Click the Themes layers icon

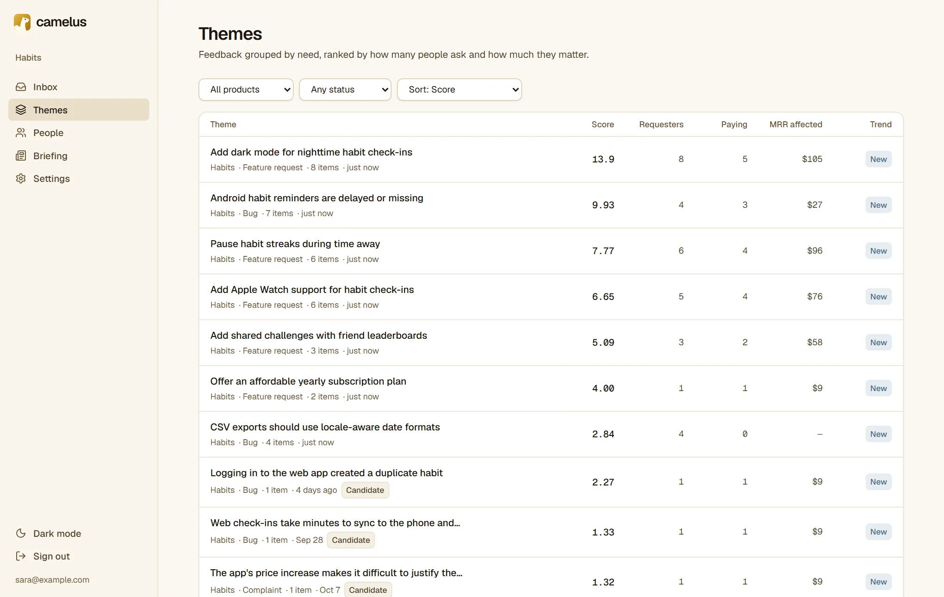point(21,110)
